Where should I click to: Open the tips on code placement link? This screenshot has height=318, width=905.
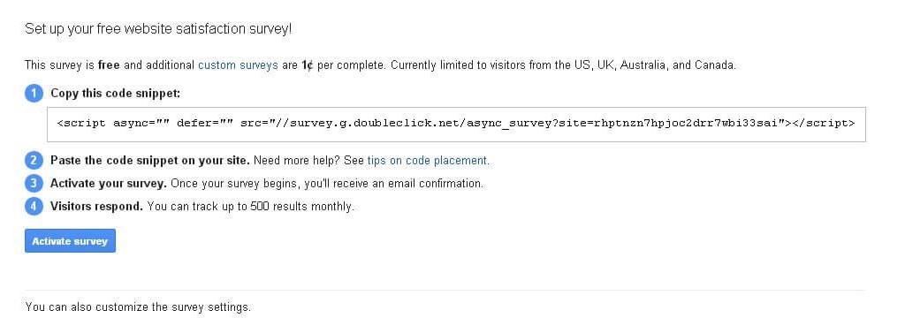click(428, 161)
